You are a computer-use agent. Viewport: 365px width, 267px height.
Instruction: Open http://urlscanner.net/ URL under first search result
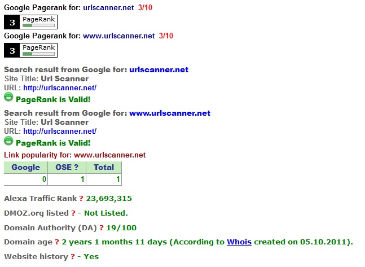(60, 88)
